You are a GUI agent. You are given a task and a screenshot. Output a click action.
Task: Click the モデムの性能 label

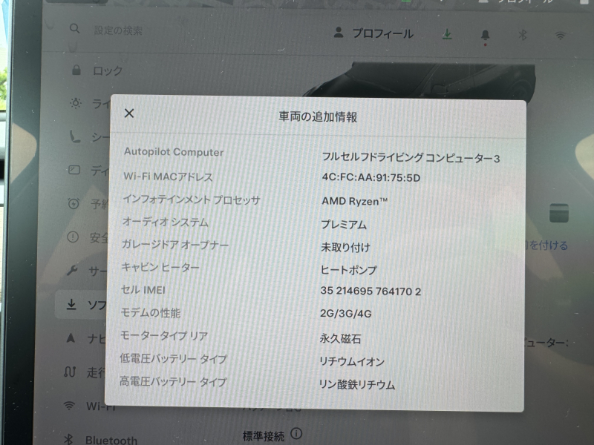(151, 312)
